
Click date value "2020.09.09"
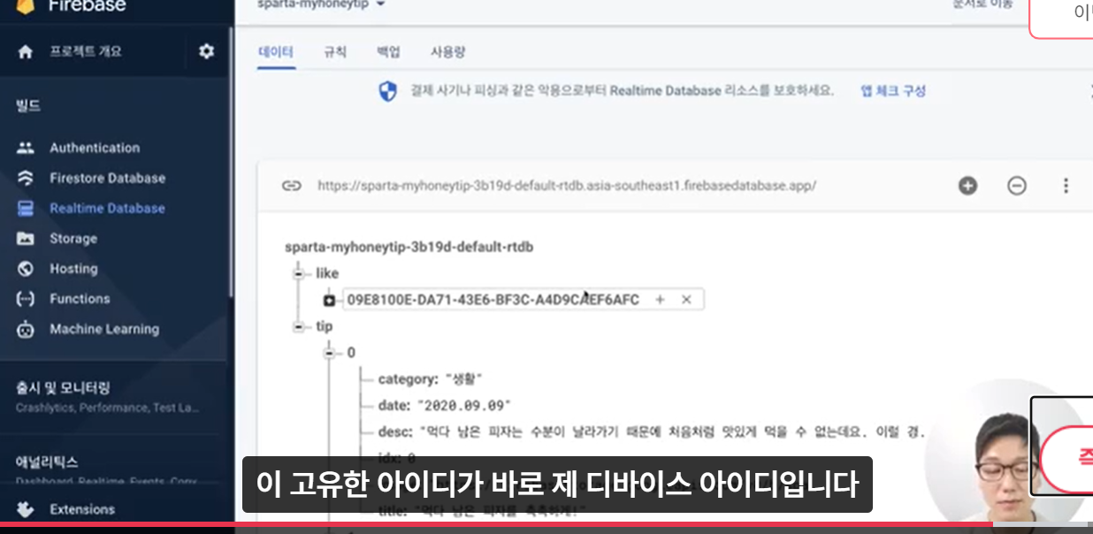(464, 406)
